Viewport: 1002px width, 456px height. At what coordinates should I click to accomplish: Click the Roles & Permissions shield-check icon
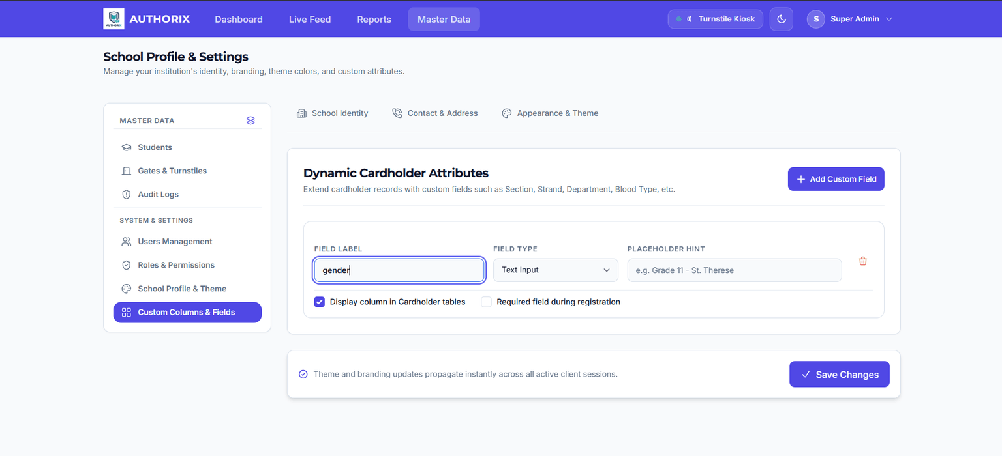click(127, 265)
